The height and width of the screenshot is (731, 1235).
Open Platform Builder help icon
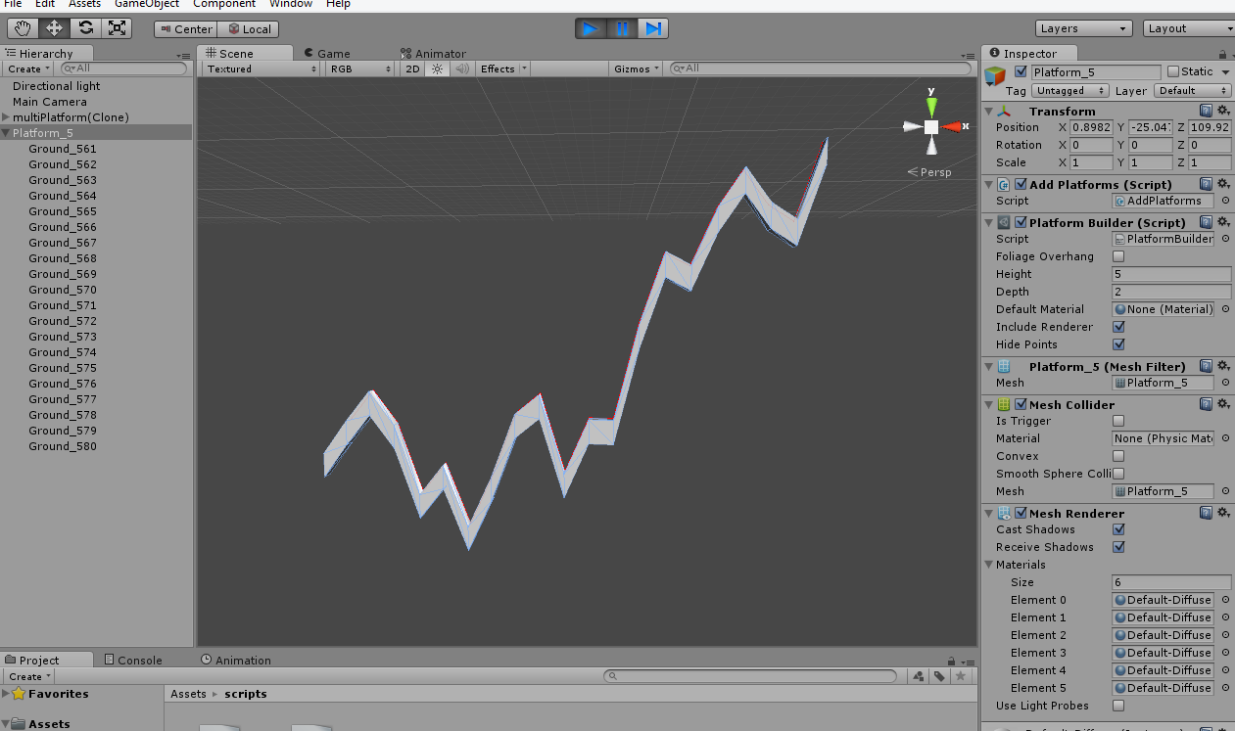(x=1206, y=222)
